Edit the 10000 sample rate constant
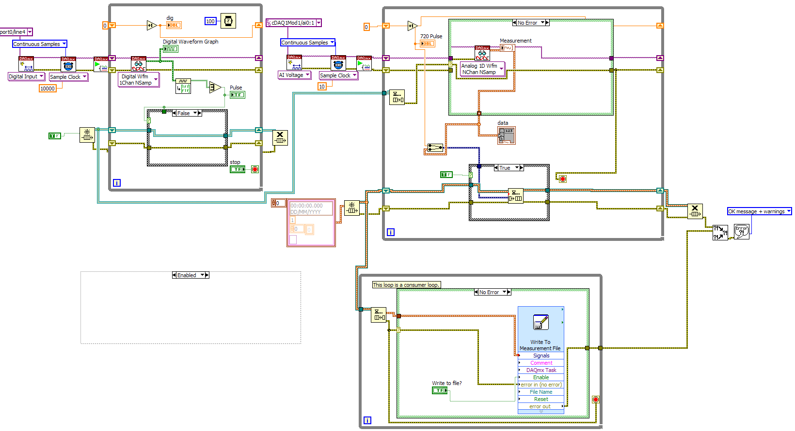The width and height of the screenshot is (795, 431). (48, 89)
